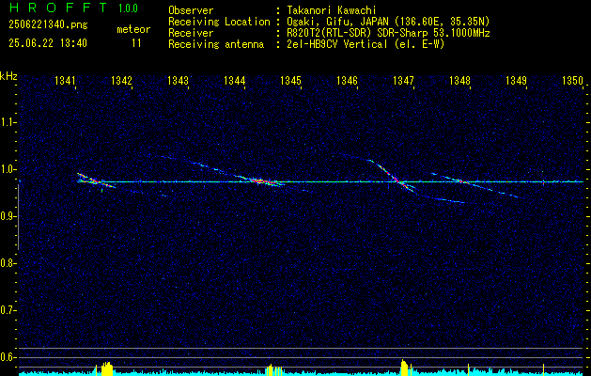The height and width of the screenshot is (376, 591).
Task: Click the 1.0 kHz frequency label
Action: coord(8,169)
